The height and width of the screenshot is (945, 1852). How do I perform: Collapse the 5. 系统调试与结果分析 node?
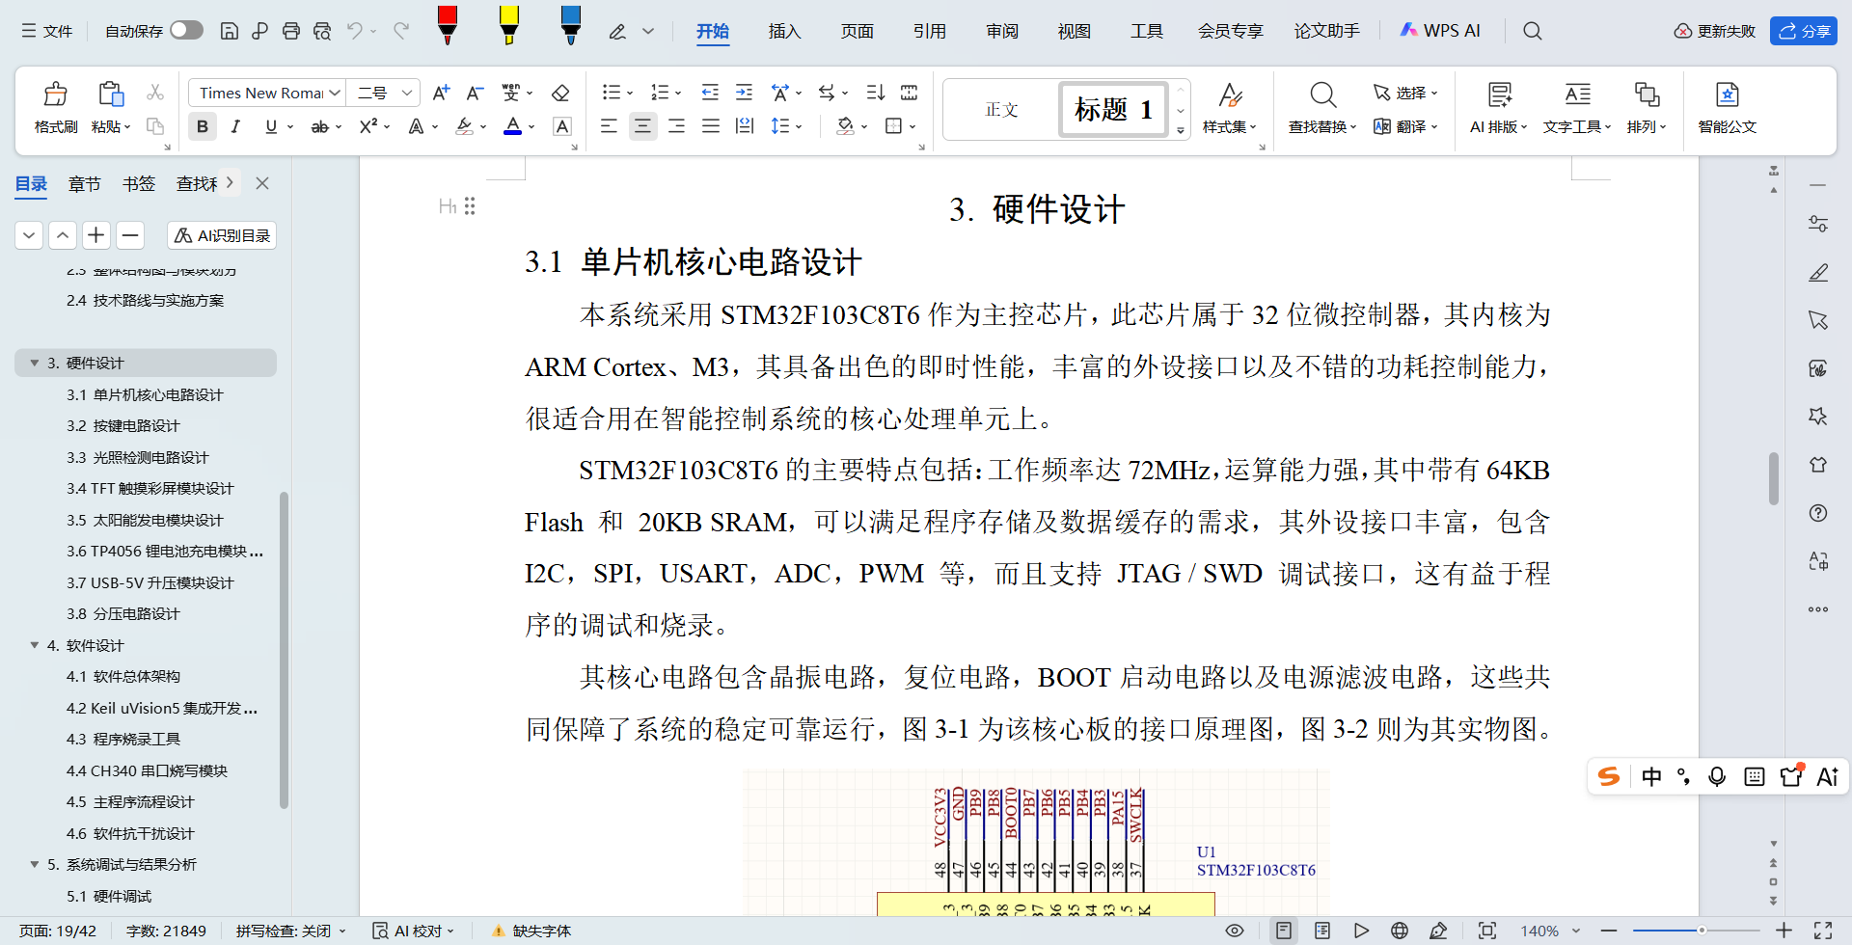[35, 864]
